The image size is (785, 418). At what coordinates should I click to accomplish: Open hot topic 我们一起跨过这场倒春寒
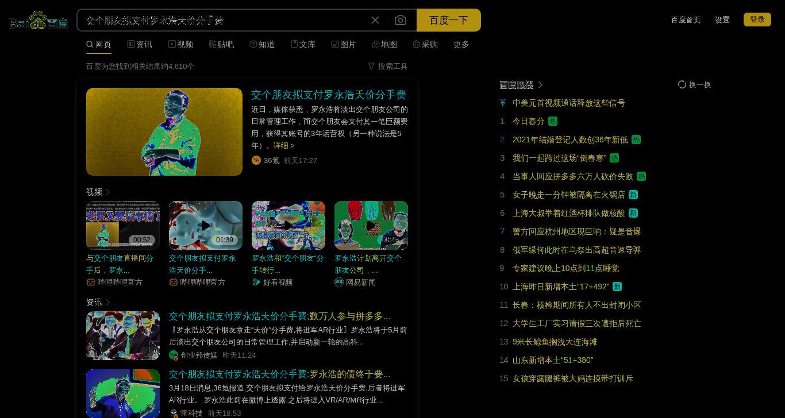tap(560, 158)
